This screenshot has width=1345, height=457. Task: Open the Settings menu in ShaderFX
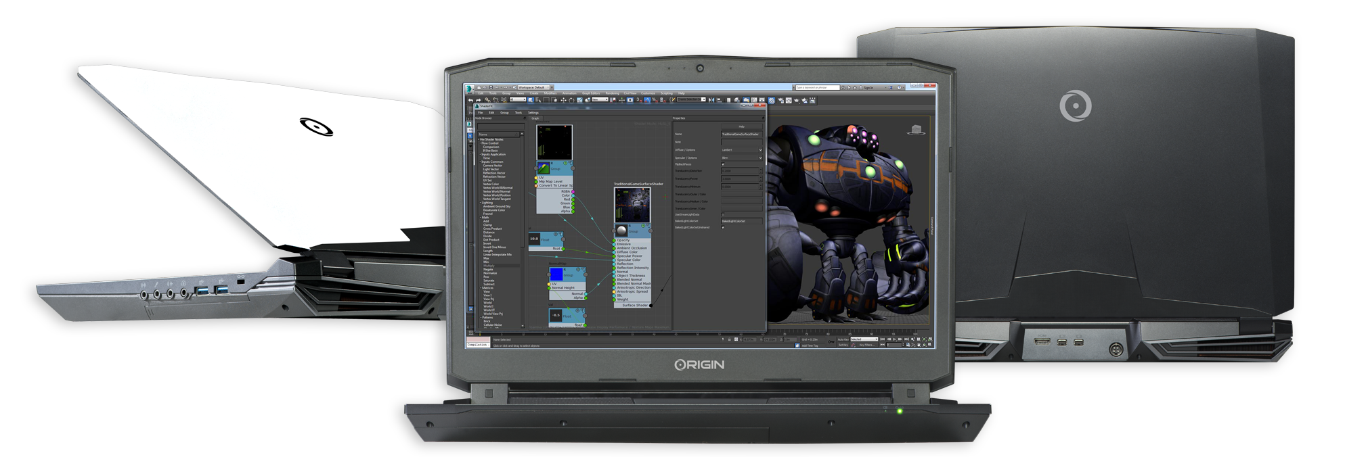click(x=533, y=113)
